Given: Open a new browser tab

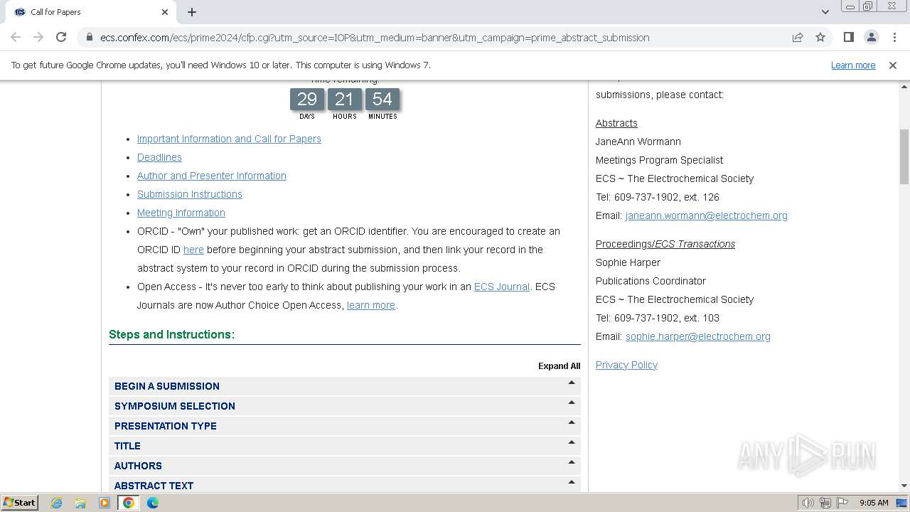Looking at the screenshot, I should point(192,12).
